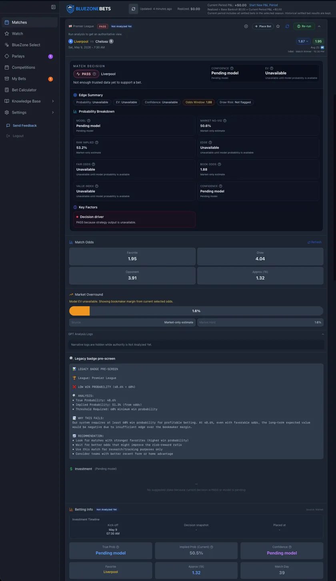The image size is (336, 581).
Task: Click the PASS badge in match header
Action: tap(103, 26)
